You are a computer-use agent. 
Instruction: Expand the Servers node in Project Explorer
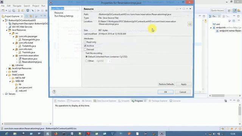pyautogui.click(x=3, y=94)
